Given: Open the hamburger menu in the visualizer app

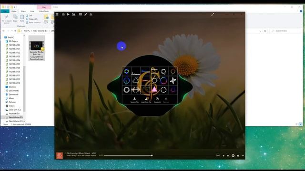Looking at the screenshot, I should point(57,14).
